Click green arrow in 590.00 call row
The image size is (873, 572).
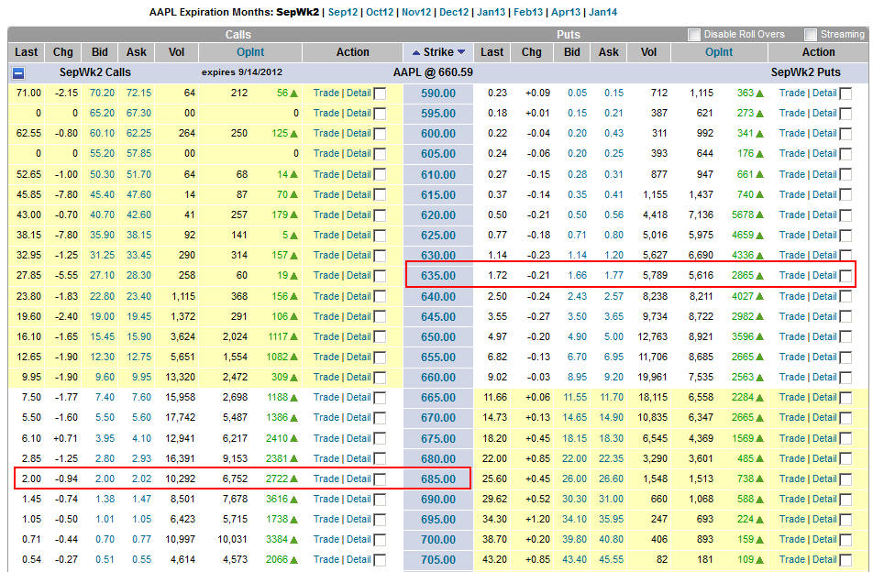[294, 93]
